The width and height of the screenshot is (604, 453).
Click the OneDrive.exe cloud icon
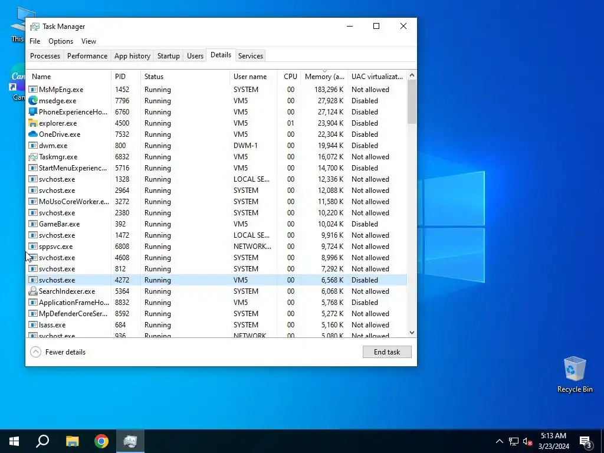pos(33,134)
